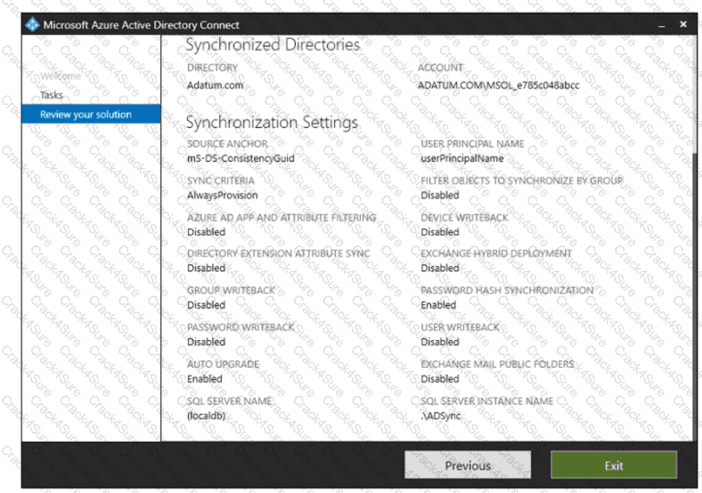Click the Synchronization Settings heading
The image size is (702, 493).
[x=272, y=122]
